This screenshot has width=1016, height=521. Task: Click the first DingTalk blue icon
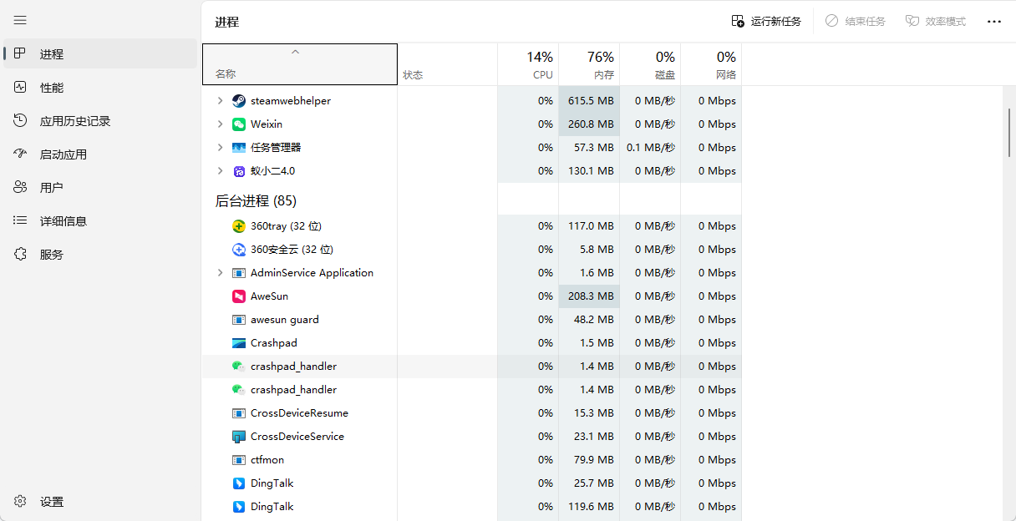coord(239,483)
